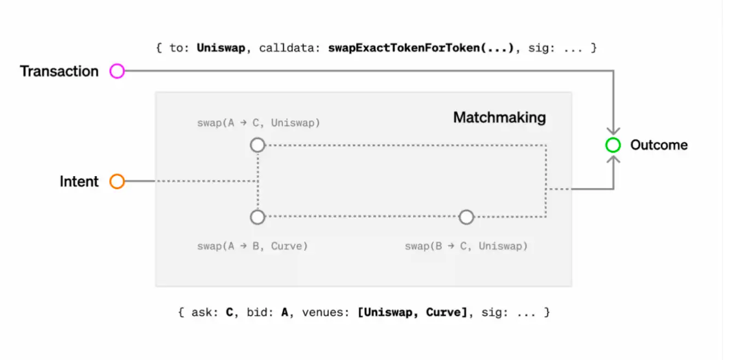Click swapExactTokenForToken(...) in the top code
The height and width of the screenshot is (360, 735).
coord(422,48)
